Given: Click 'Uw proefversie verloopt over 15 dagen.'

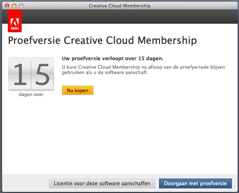Looking at the screenshot, I should pos(113,58).
